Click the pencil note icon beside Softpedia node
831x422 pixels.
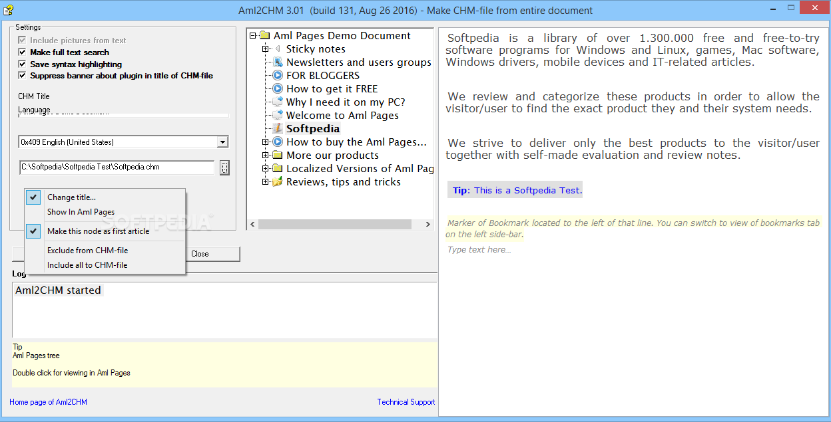coord(278,129)
